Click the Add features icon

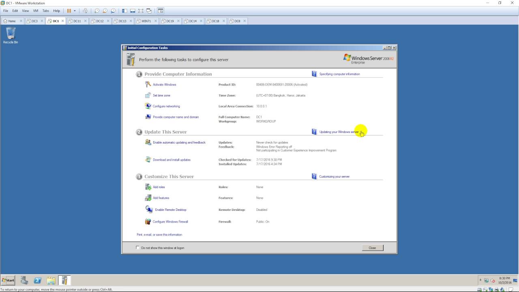click(148, 198)
